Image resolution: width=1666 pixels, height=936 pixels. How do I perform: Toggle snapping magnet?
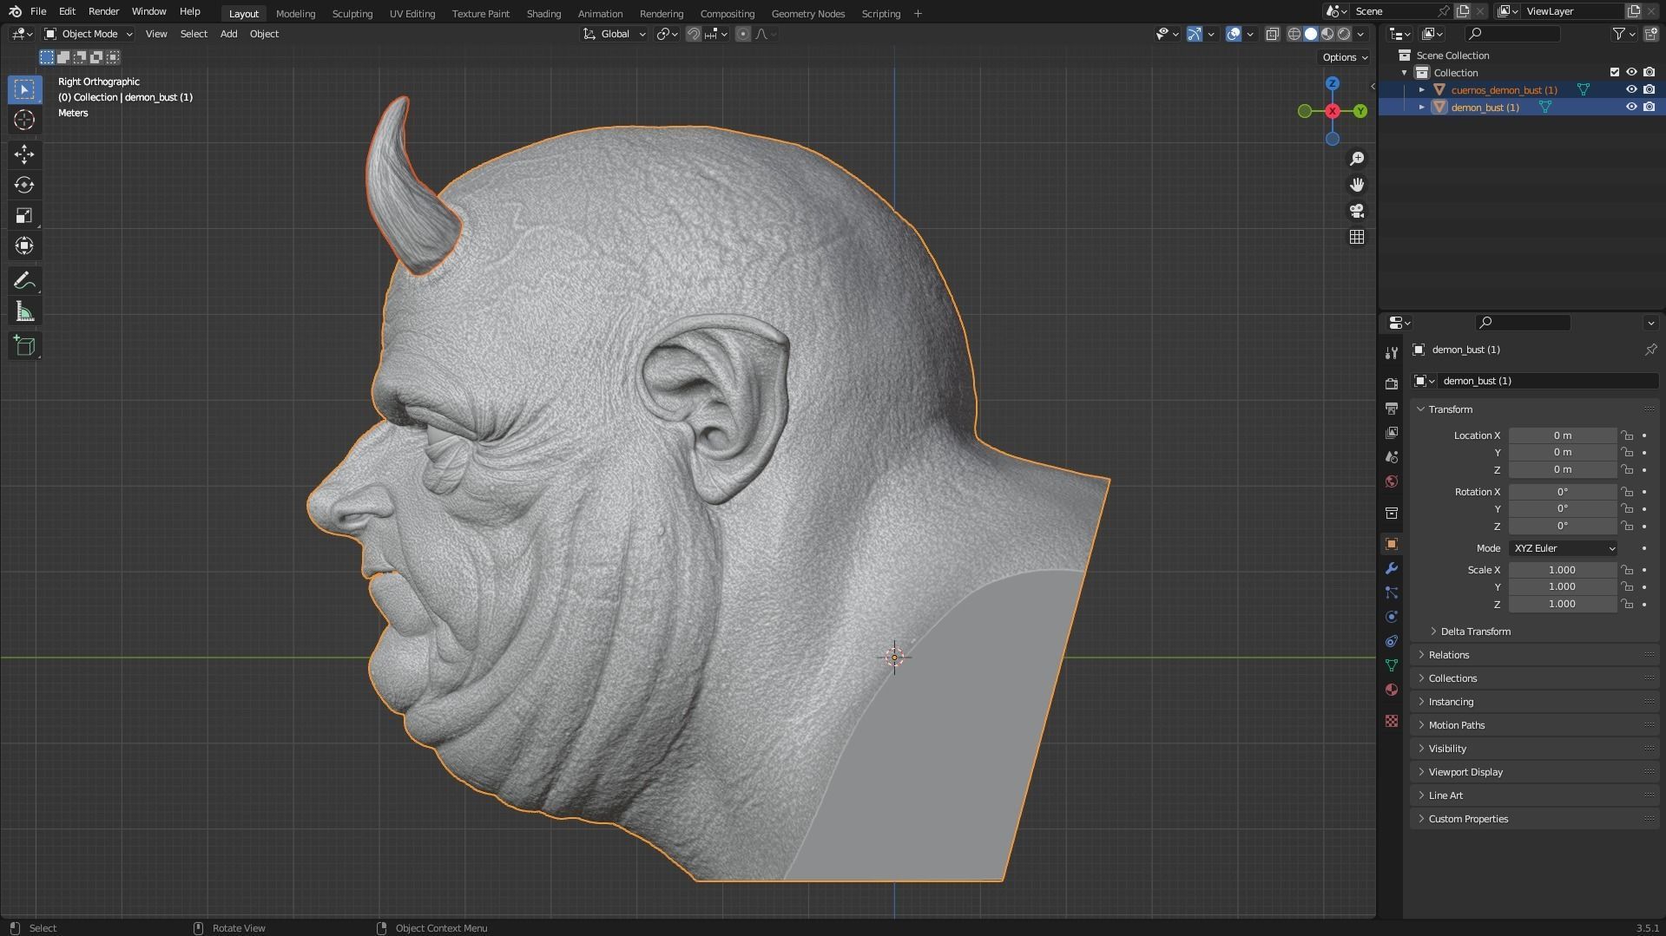tap(693, 34)
